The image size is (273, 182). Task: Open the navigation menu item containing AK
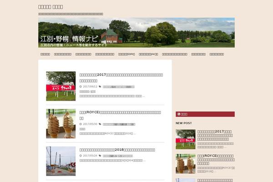coord(148,54)
